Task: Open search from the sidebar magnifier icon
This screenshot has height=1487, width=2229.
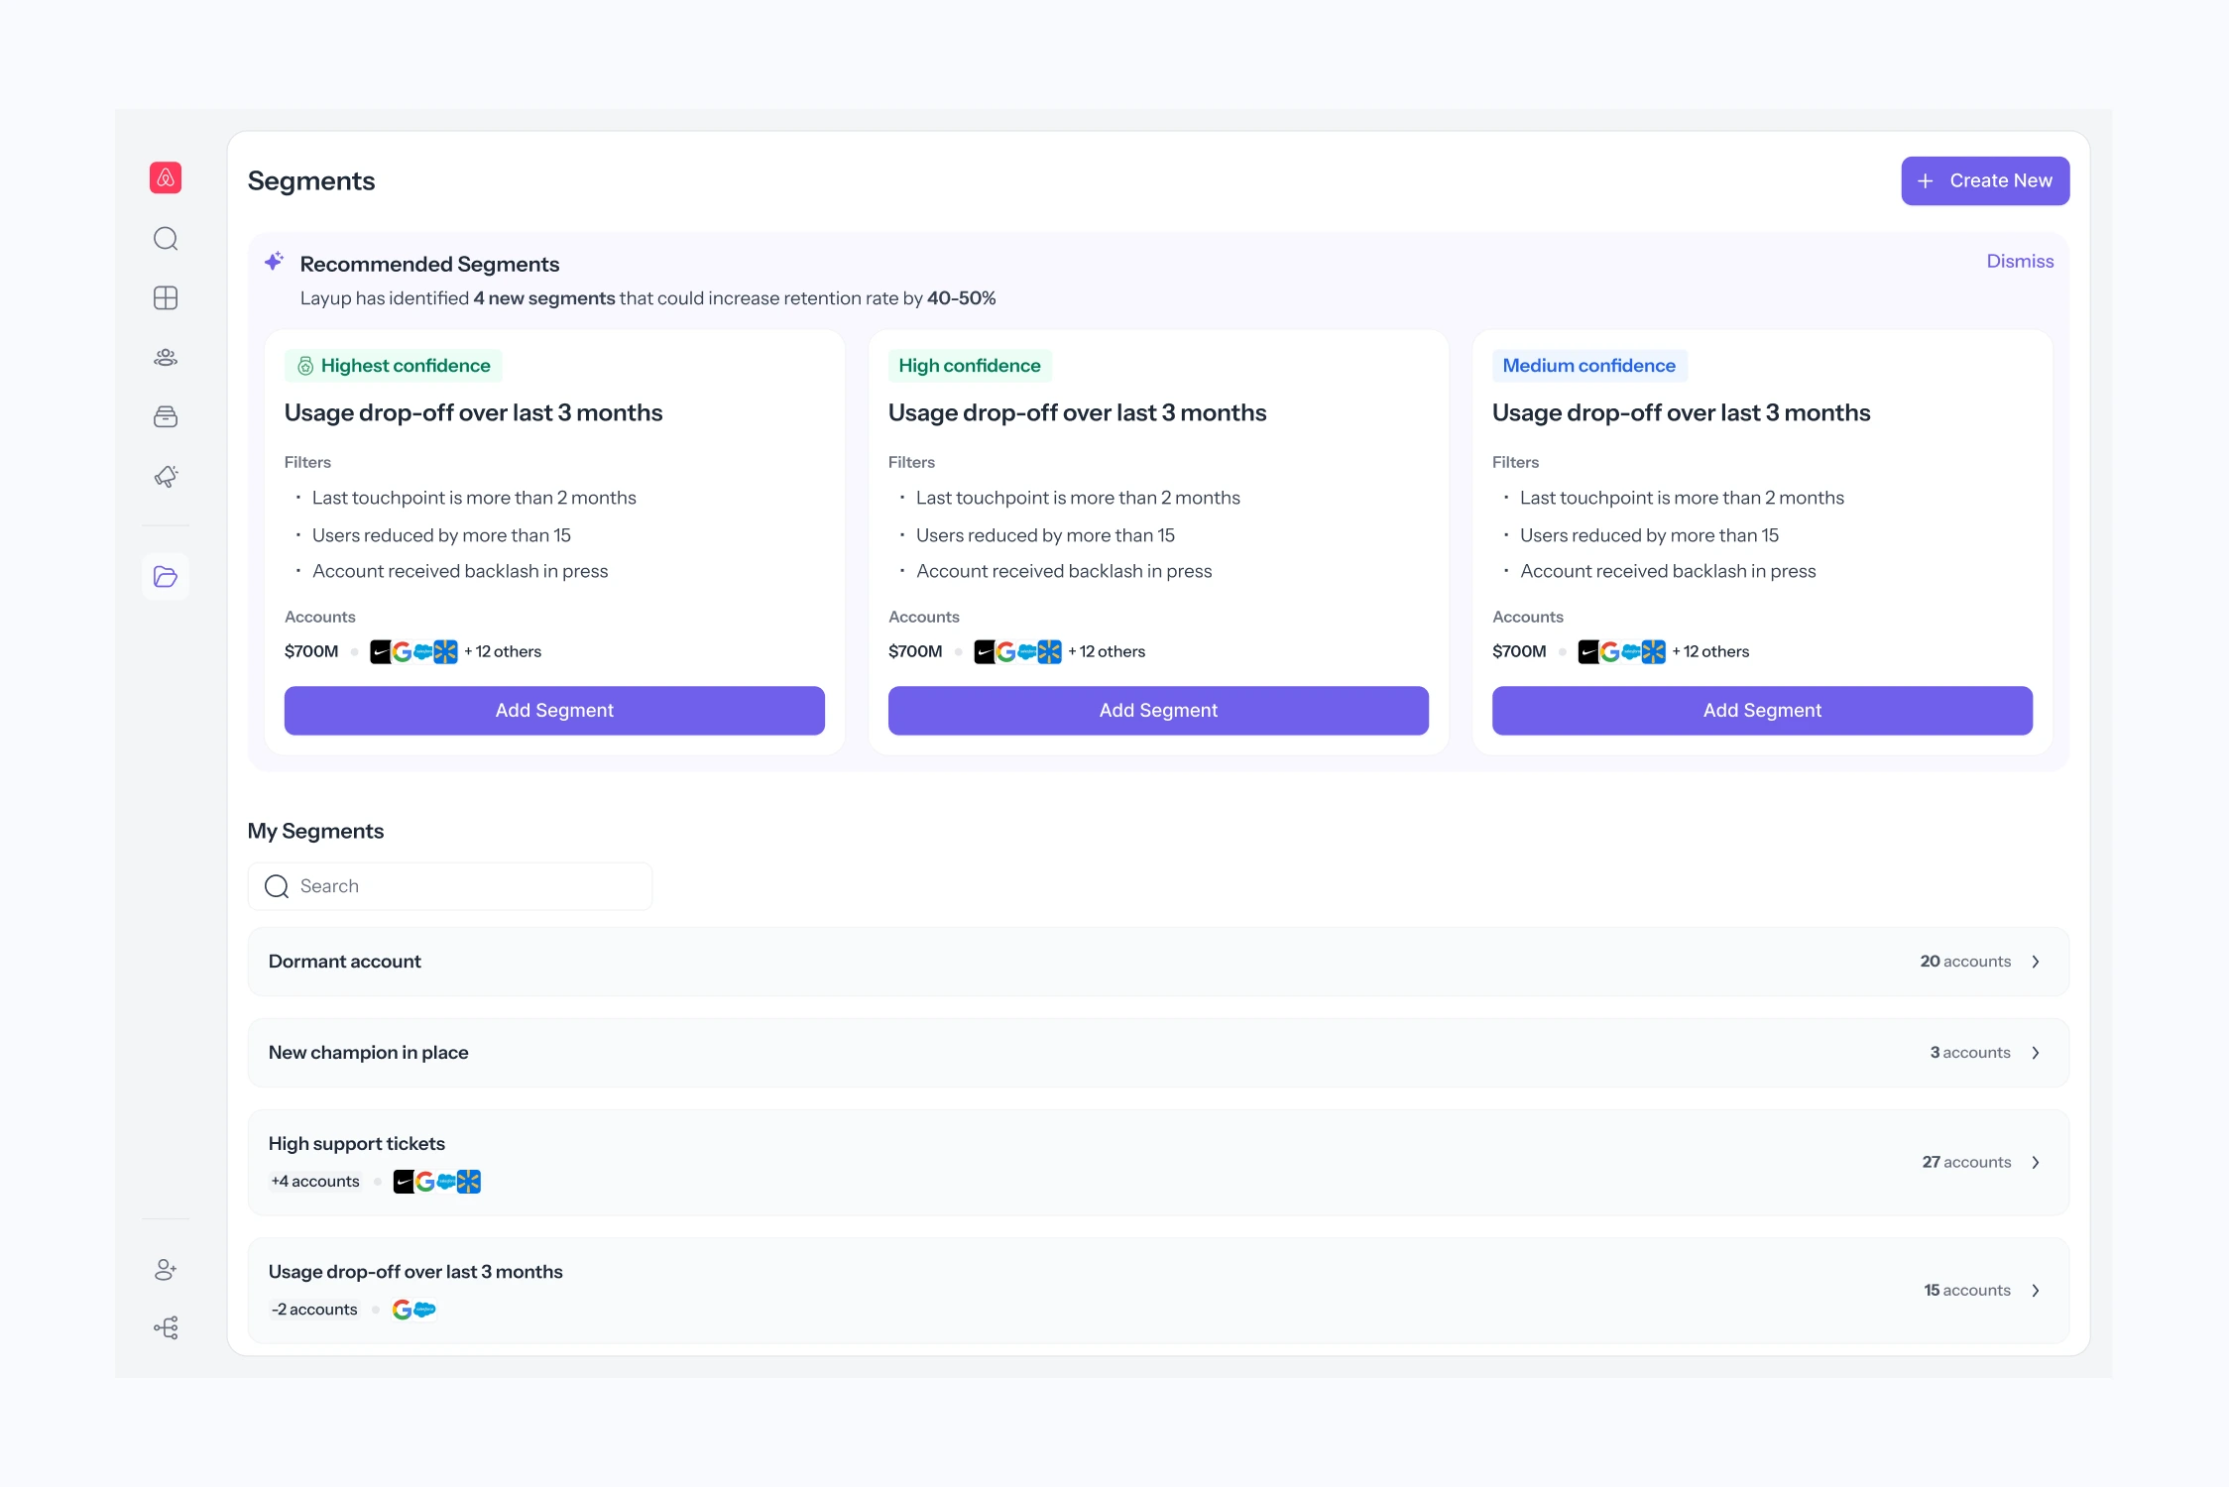Action: coord(166,239)
